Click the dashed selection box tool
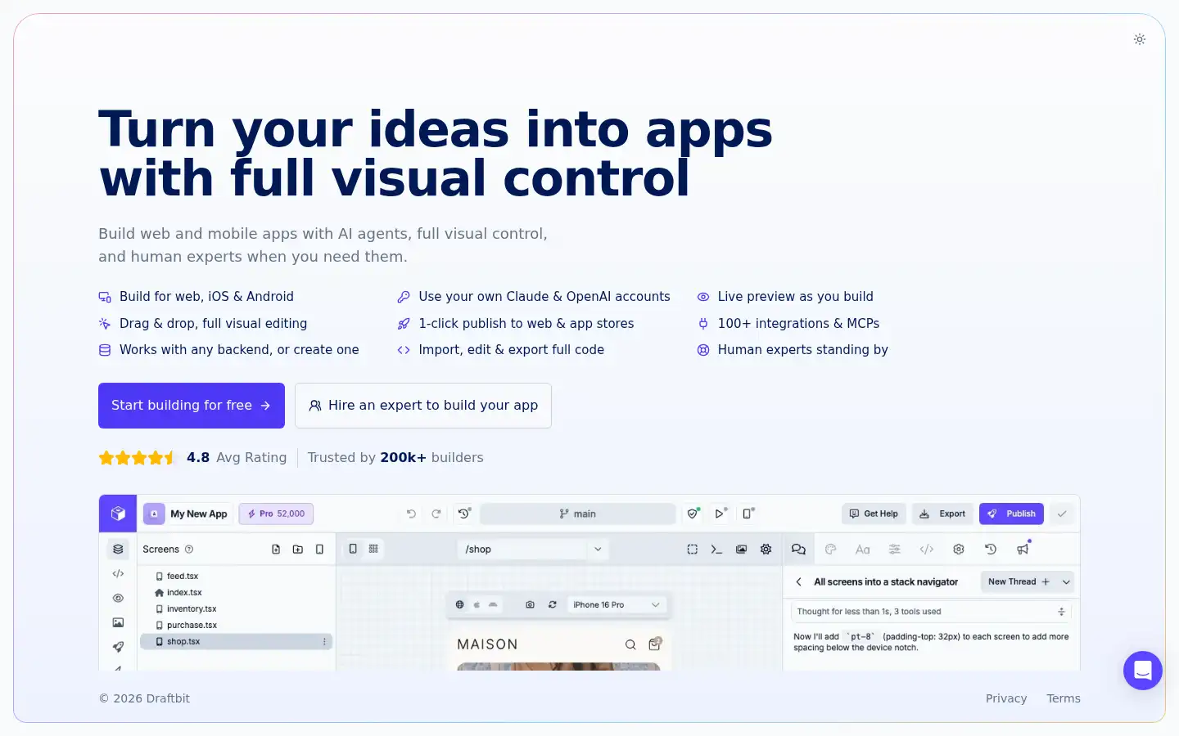Viewport: 1179px width, 736px height. pos(693,550)
